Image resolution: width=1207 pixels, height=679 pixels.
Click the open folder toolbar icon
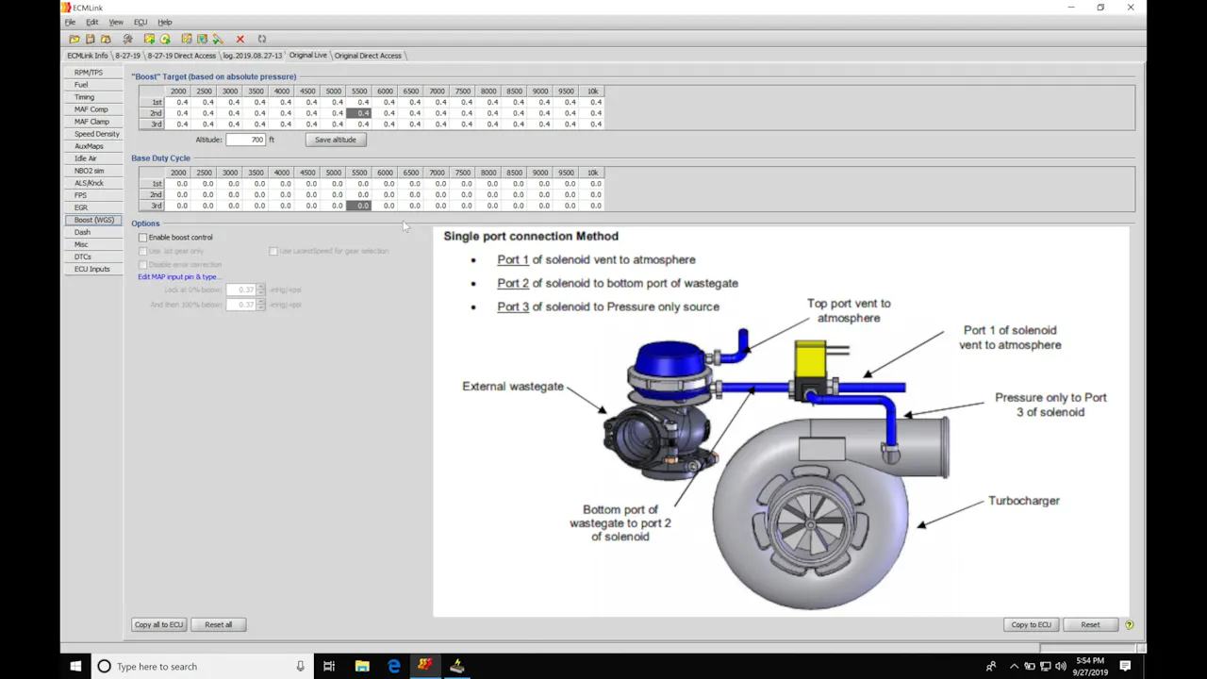point(74,39)
